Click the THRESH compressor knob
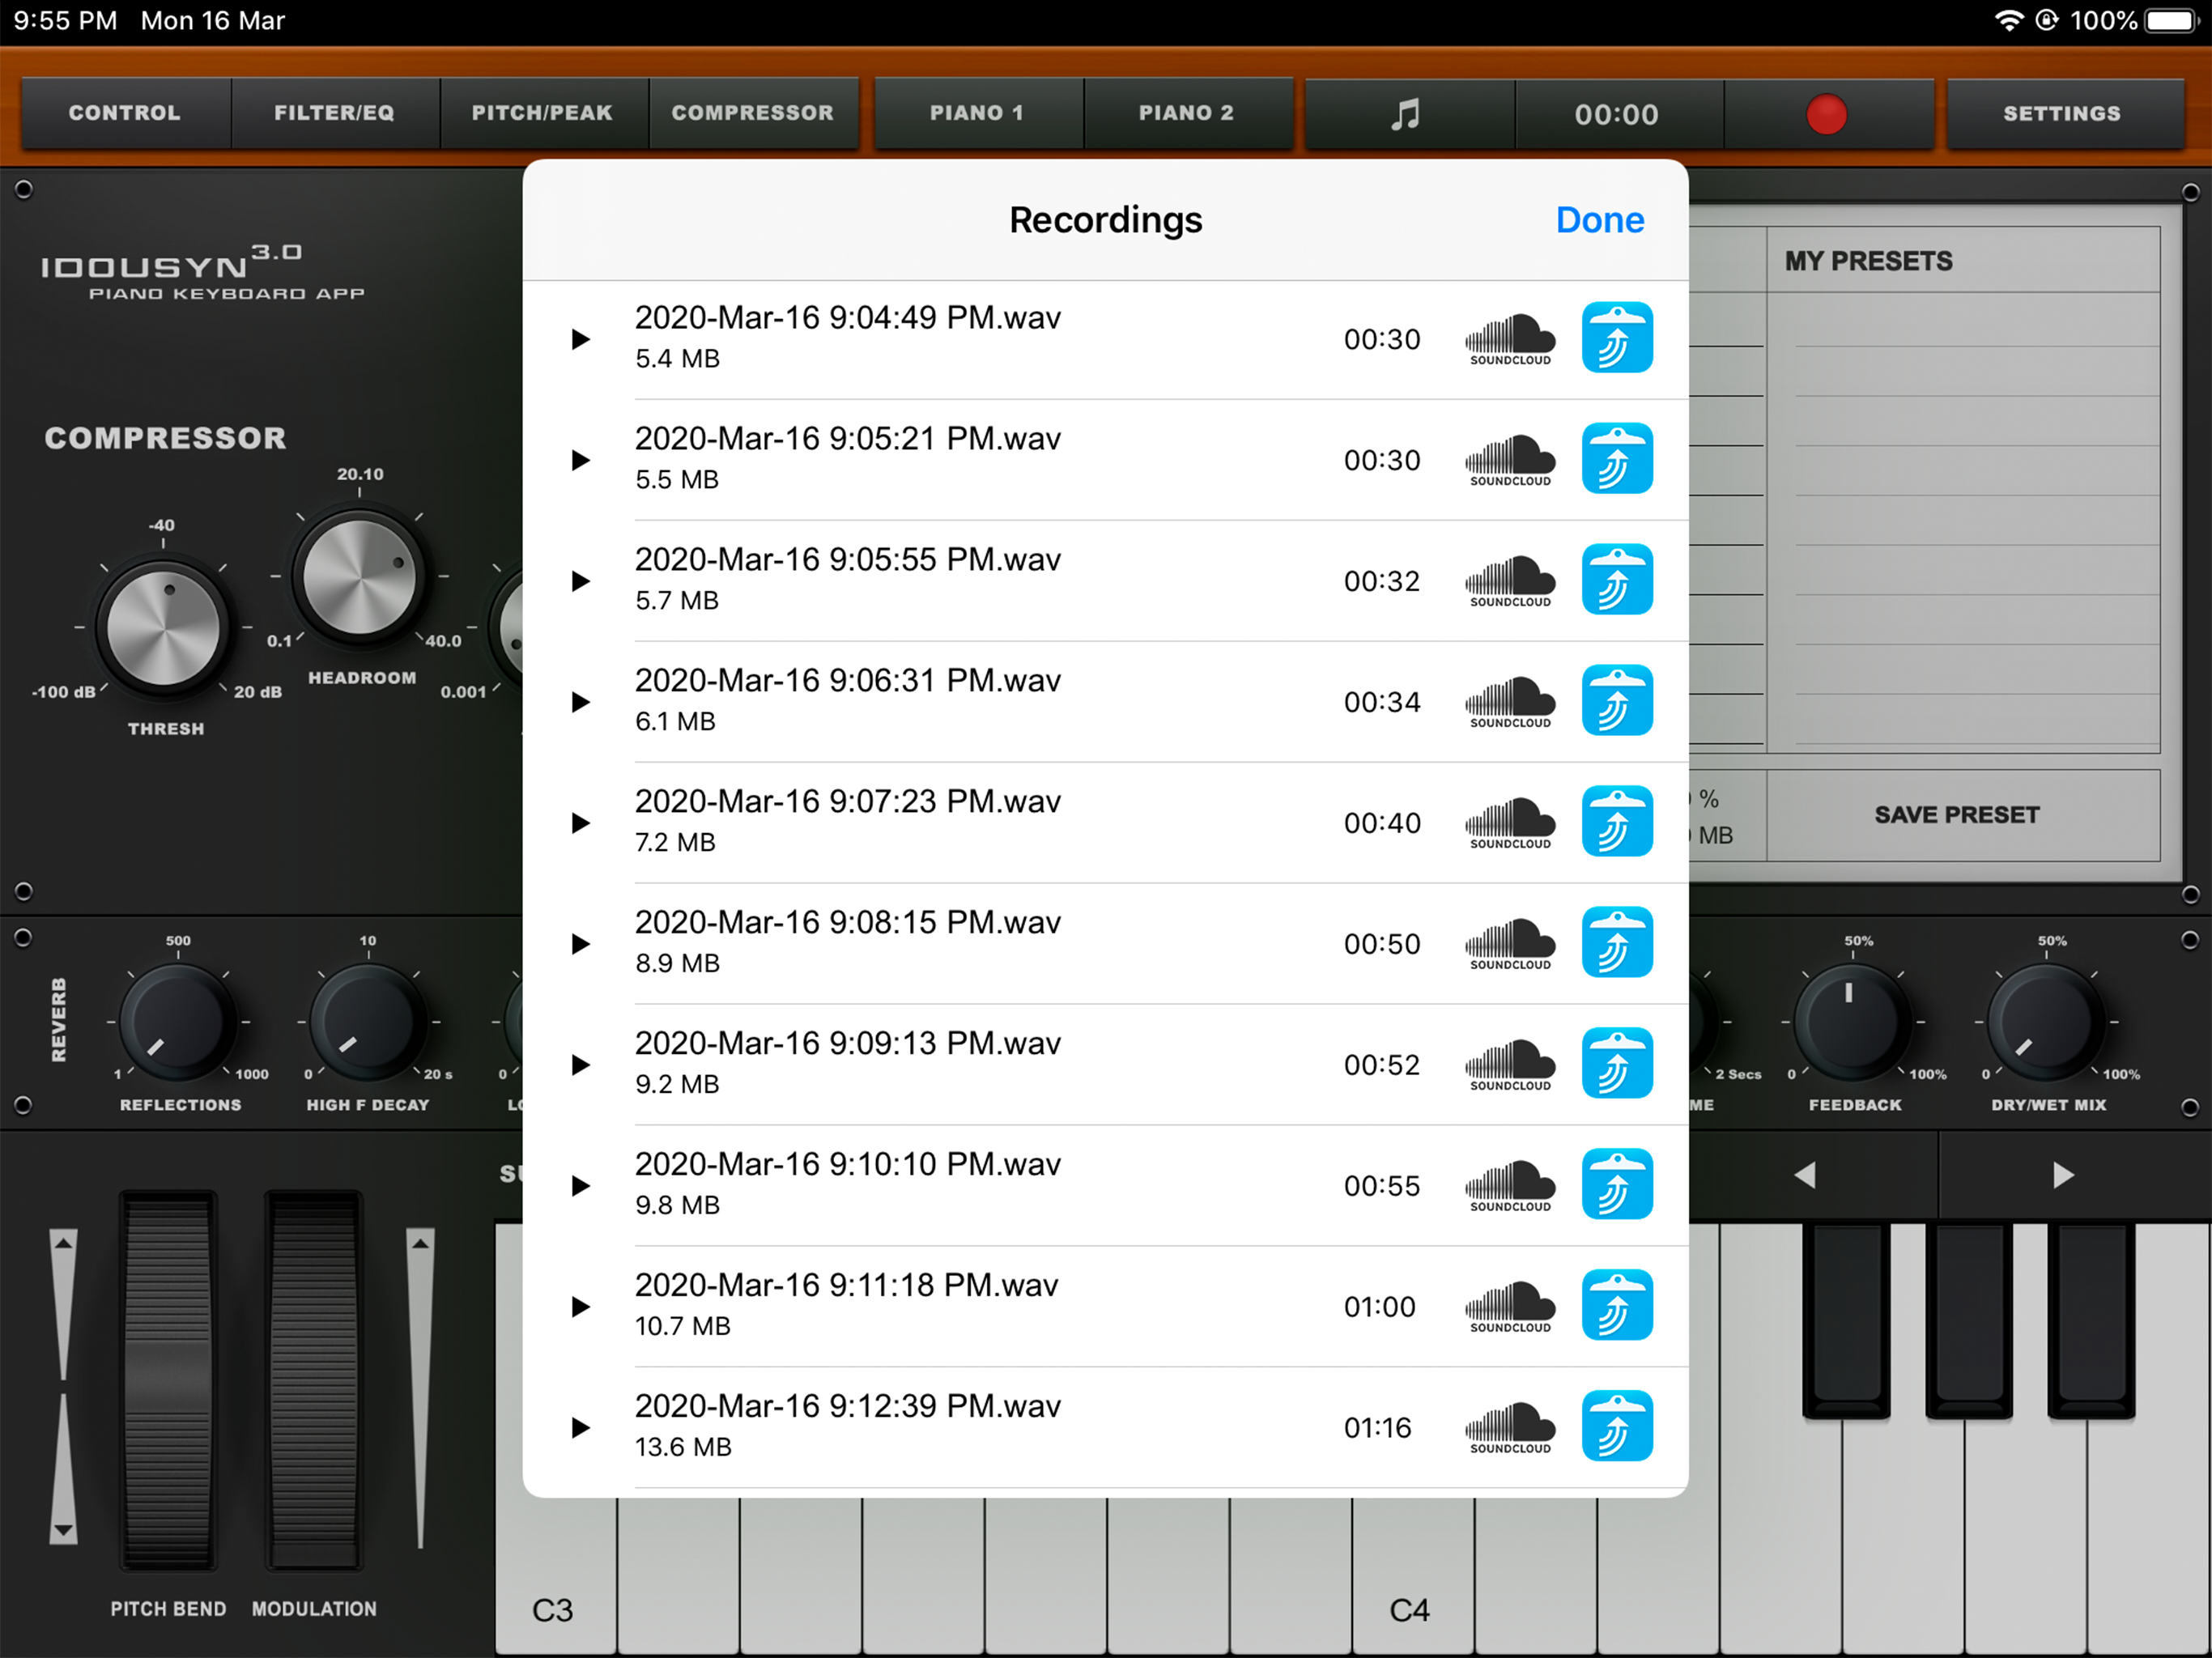 164,628
